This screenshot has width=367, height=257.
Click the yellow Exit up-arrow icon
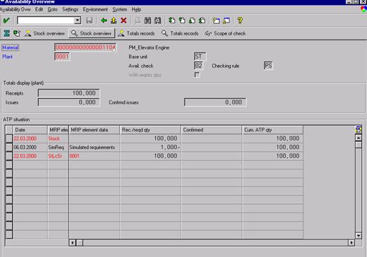pyautogui.click(x=114, y=20)
